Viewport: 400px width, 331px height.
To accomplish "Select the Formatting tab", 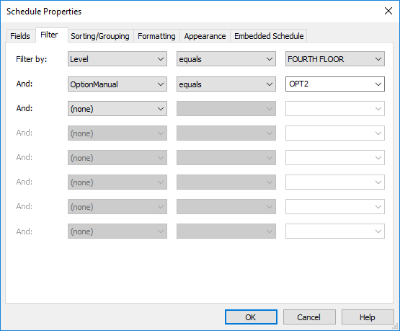I will (156, 36).
